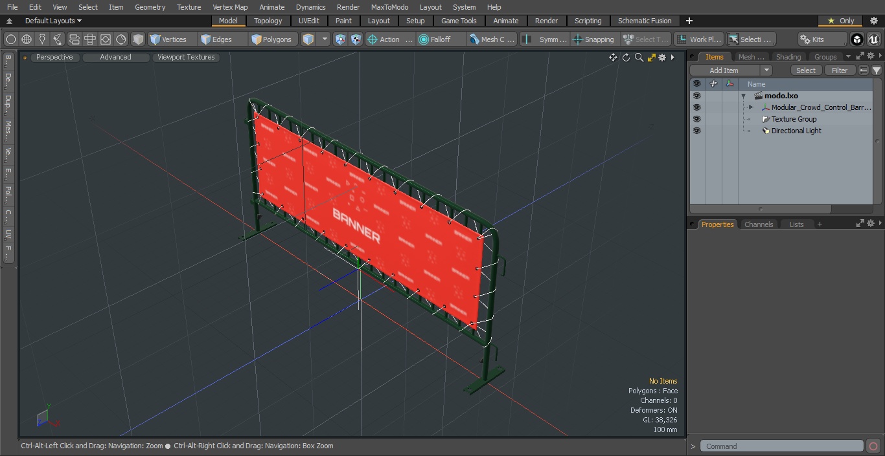This screenshot has width=885, height=456.
Task: Click the black cube icon beside Kits
Action: click(x=857, y=39)
